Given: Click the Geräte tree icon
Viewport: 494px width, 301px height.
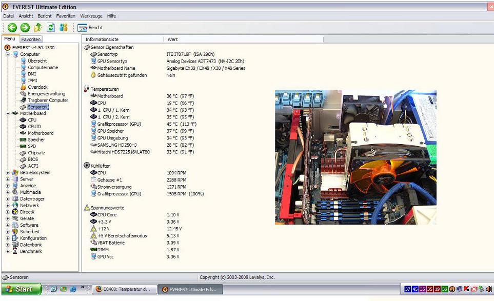Looking at the screenshot, I should (x=15, y=218).
